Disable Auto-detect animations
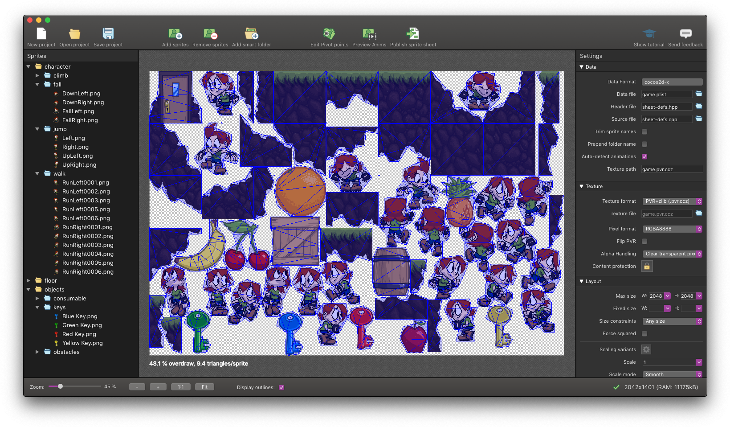This screenshot has height=427, width=730. 644,156
